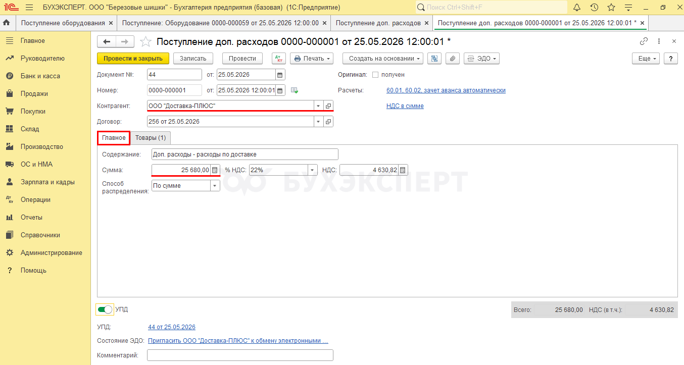Open Банк и касса section
This screenshot has width=684, height=365.
pos(40,76)
